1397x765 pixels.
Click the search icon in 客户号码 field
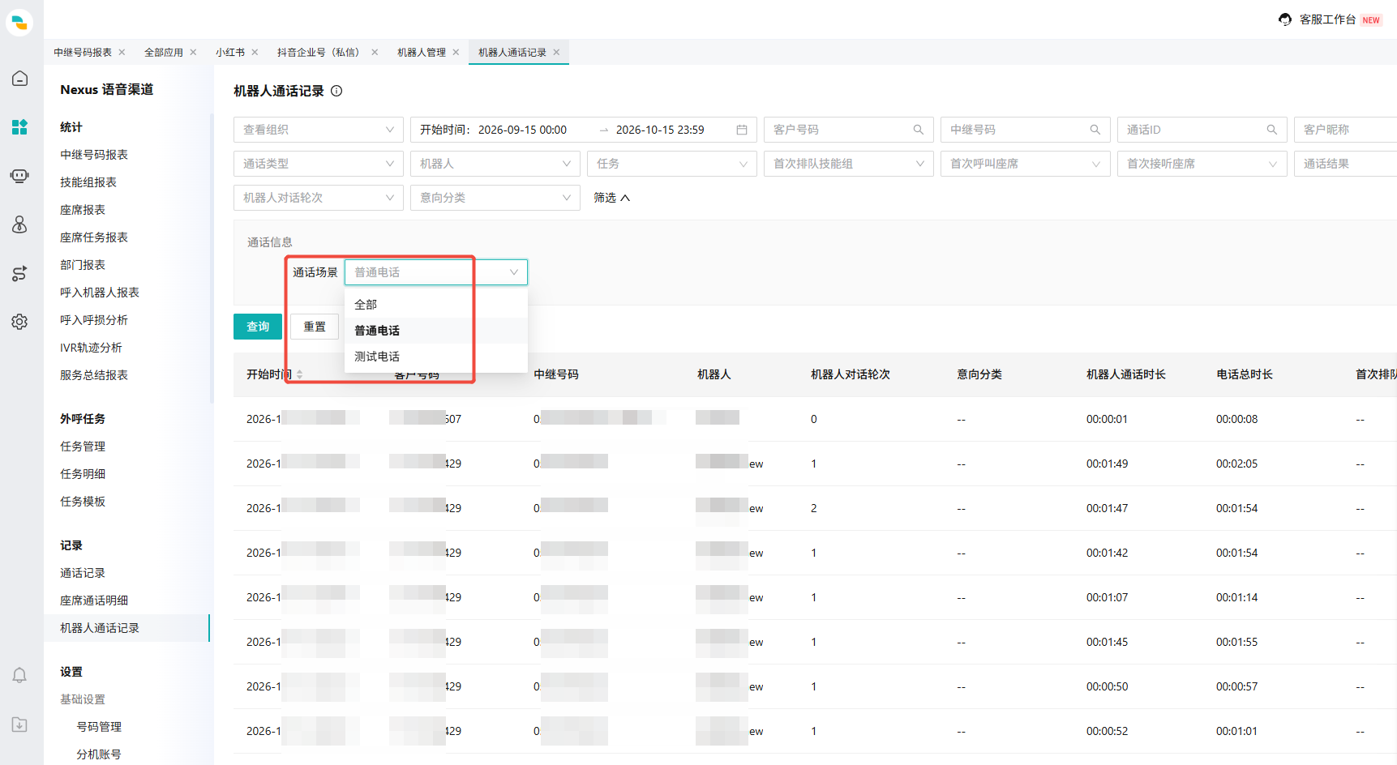919,130
